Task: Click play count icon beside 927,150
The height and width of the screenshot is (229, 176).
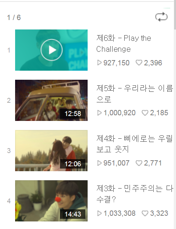Action: point(99,63)
